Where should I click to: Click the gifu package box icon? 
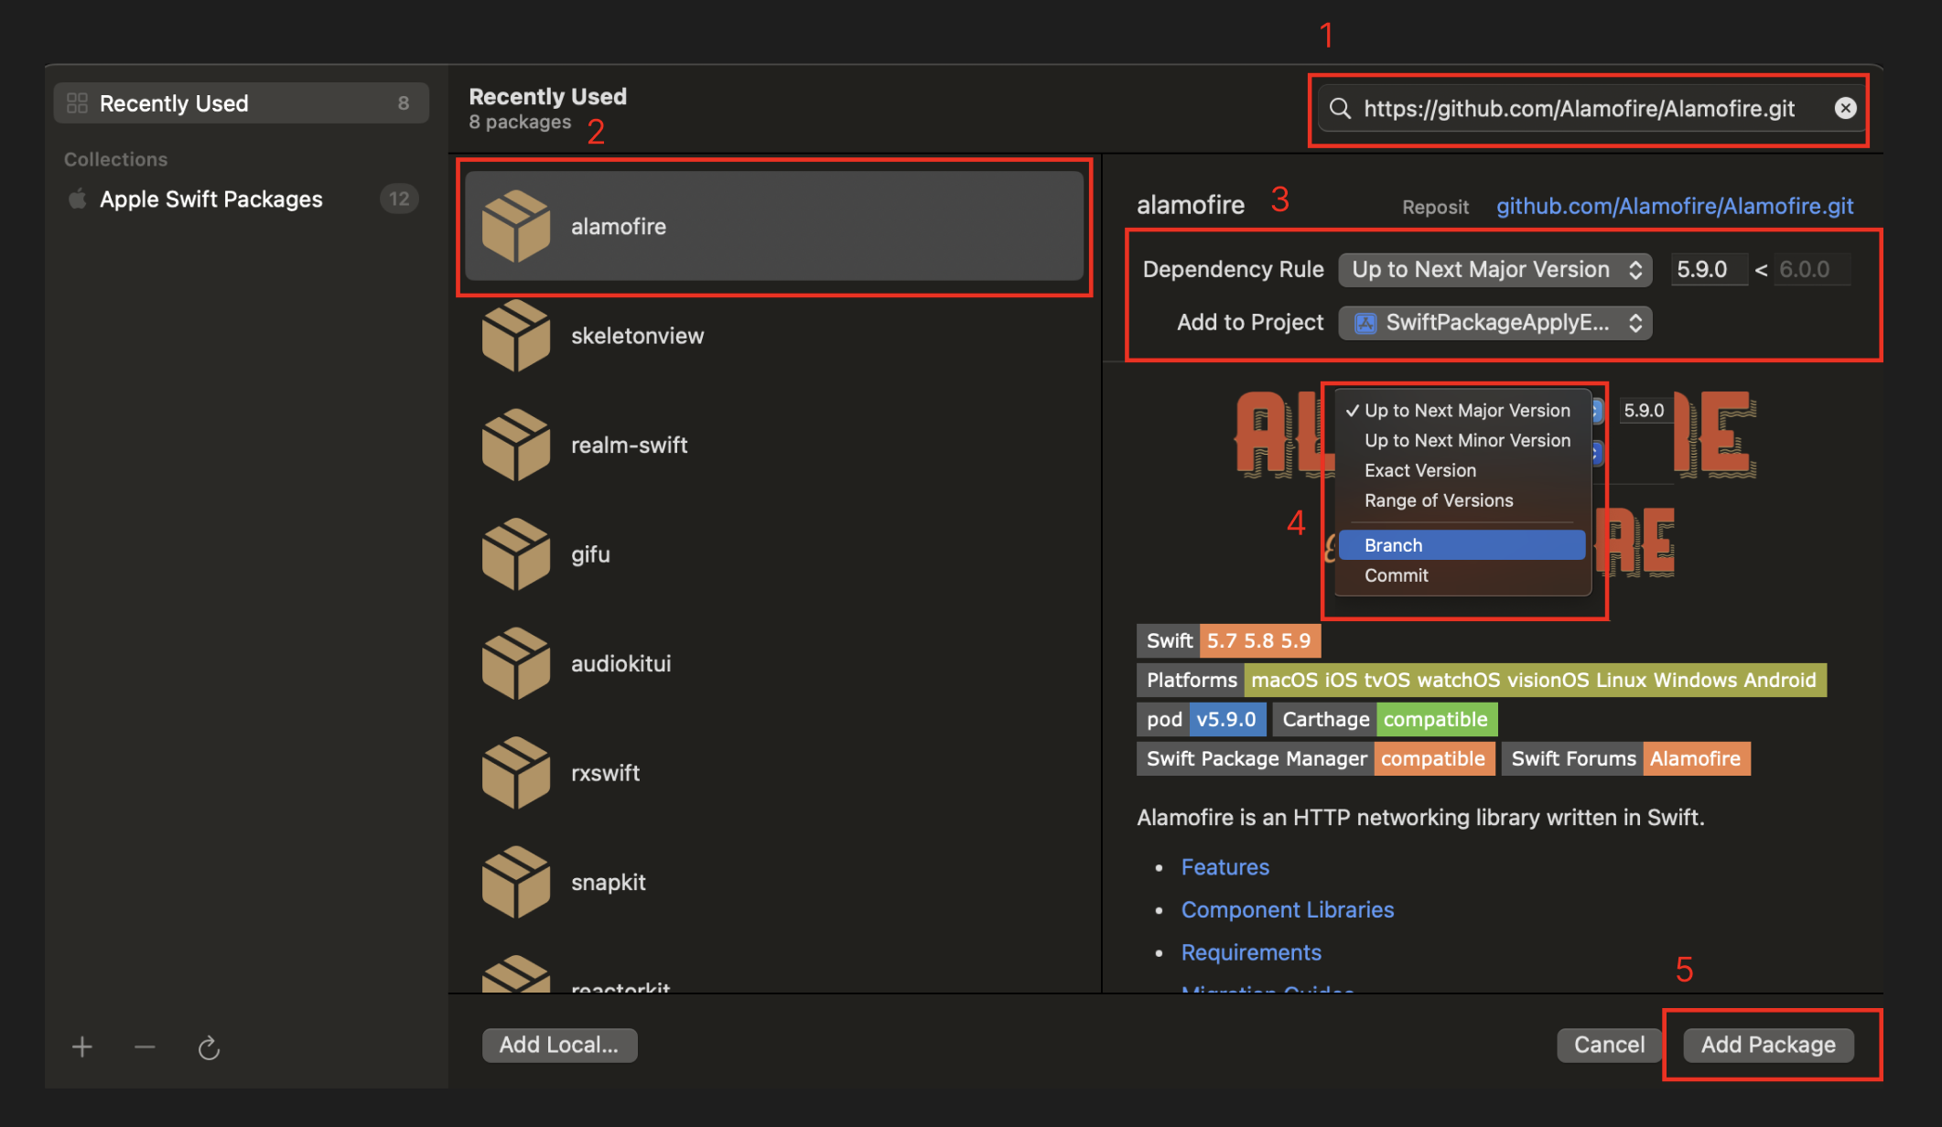[516, 554]
